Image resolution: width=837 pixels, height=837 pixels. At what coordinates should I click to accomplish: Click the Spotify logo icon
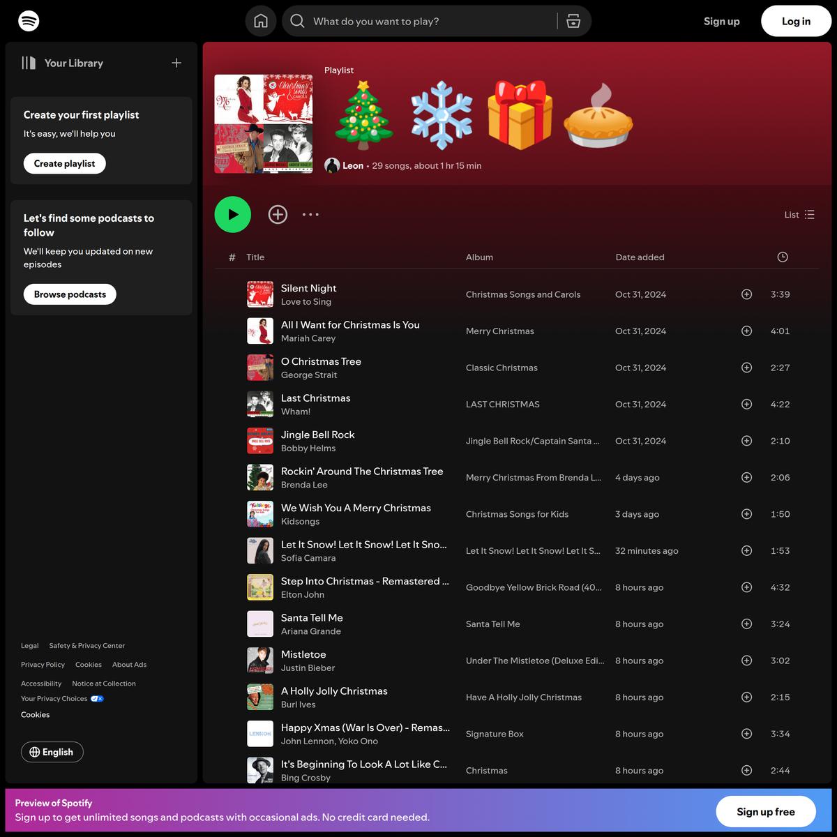click(x=29, y=21)
